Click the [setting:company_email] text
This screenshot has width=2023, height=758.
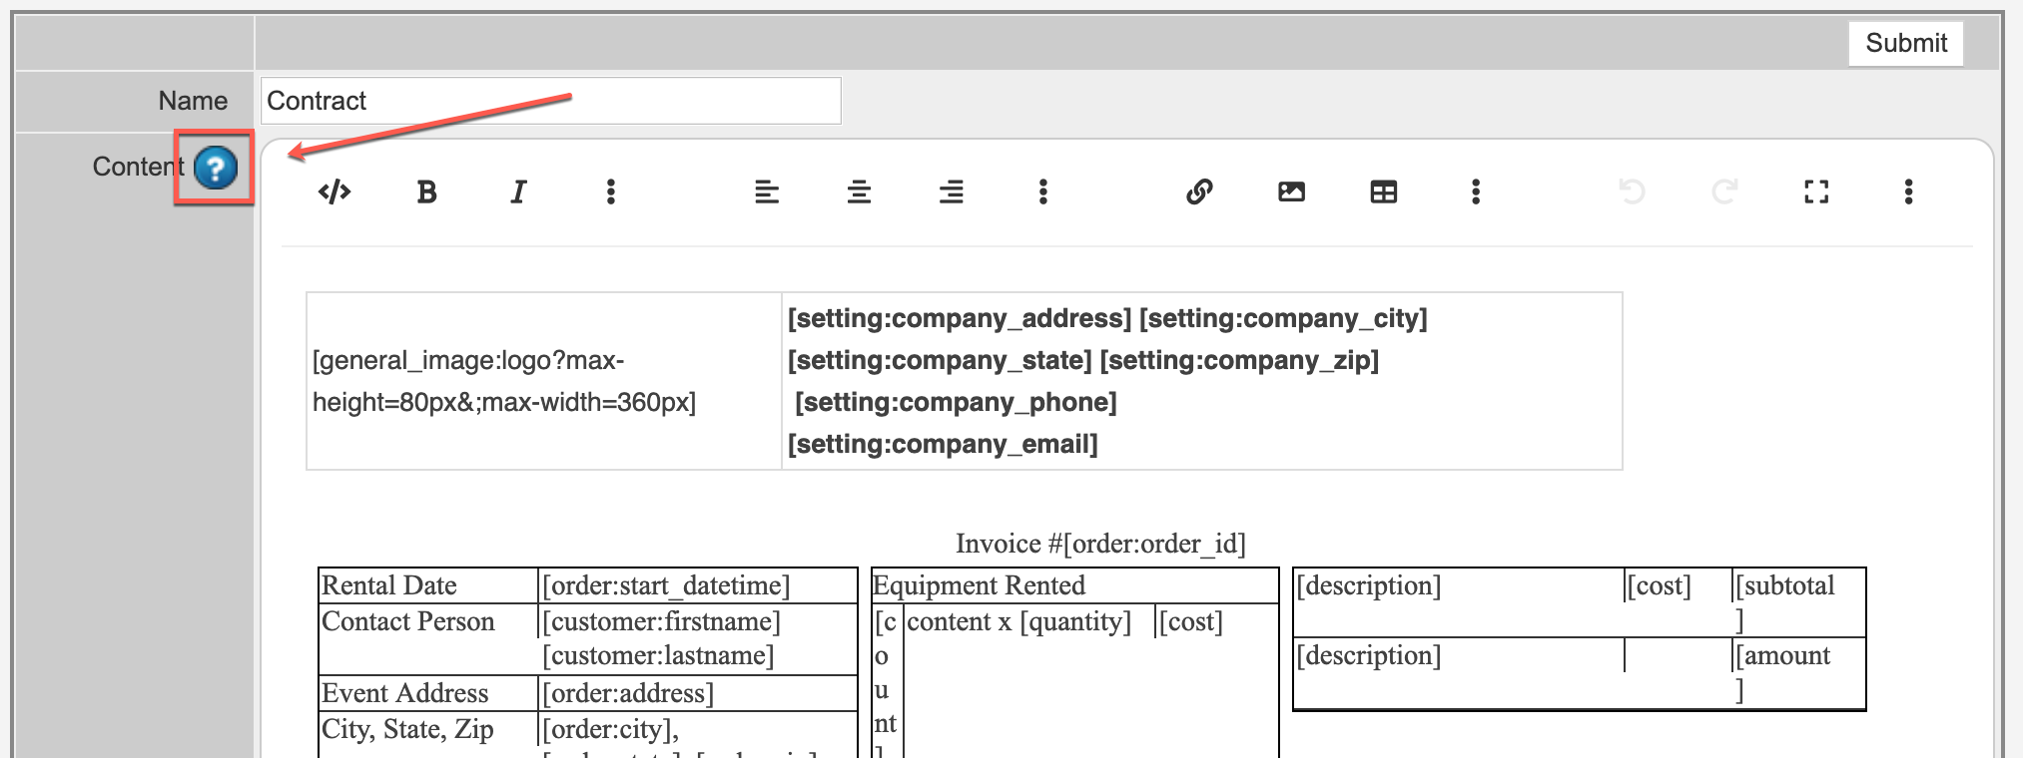coord(943,444)
